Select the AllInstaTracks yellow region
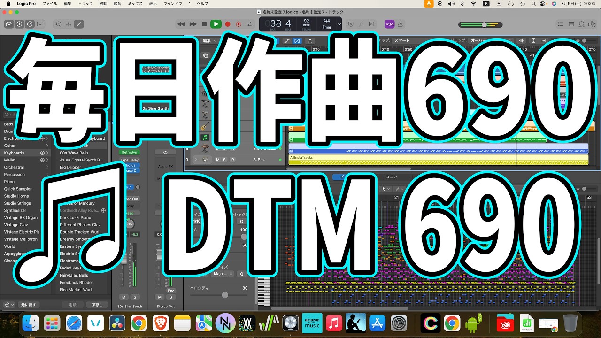The height and width of the screenshot is (338, 601). (x=438, y=160)
